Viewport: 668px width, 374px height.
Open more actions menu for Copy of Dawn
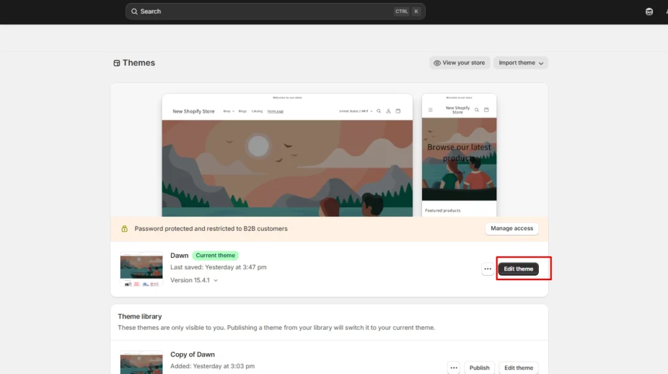[x=454, y=367]
